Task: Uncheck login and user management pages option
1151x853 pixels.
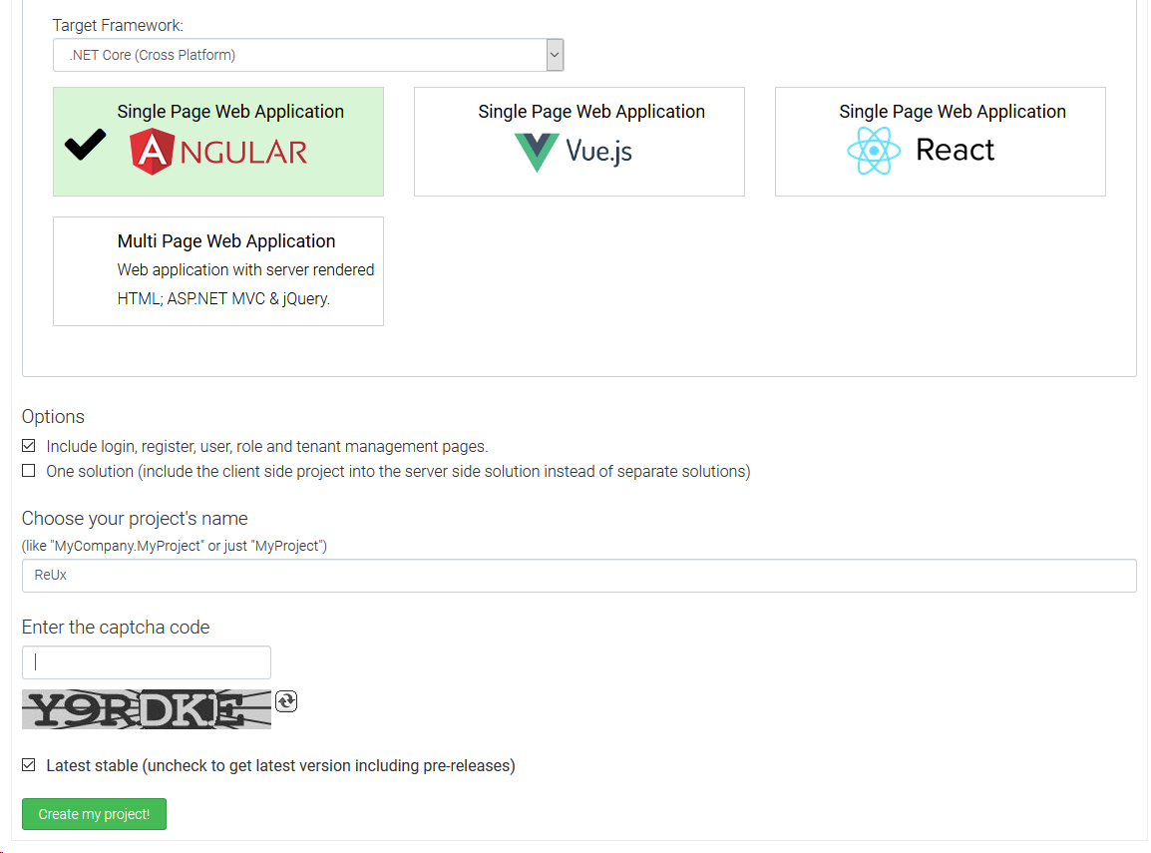Action: pos(28,445)
